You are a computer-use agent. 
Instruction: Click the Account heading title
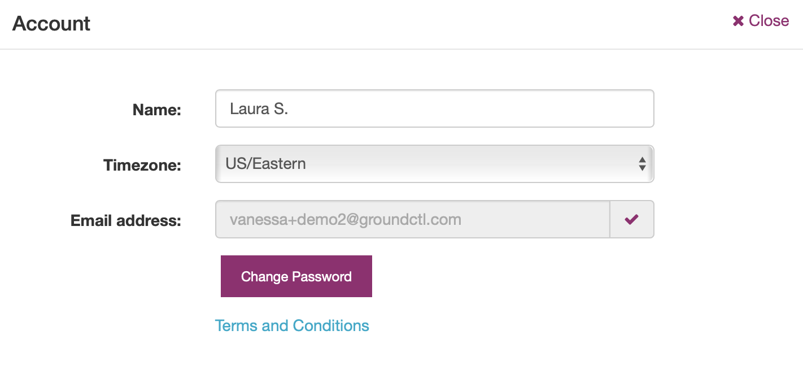click(x=51, y=24)
